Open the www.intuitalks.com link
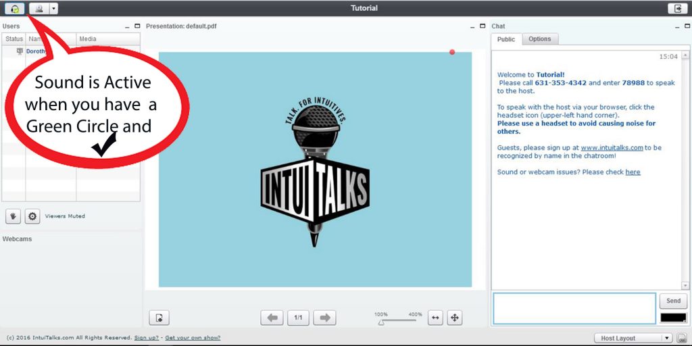692x346 pixels. pos(612,148)
